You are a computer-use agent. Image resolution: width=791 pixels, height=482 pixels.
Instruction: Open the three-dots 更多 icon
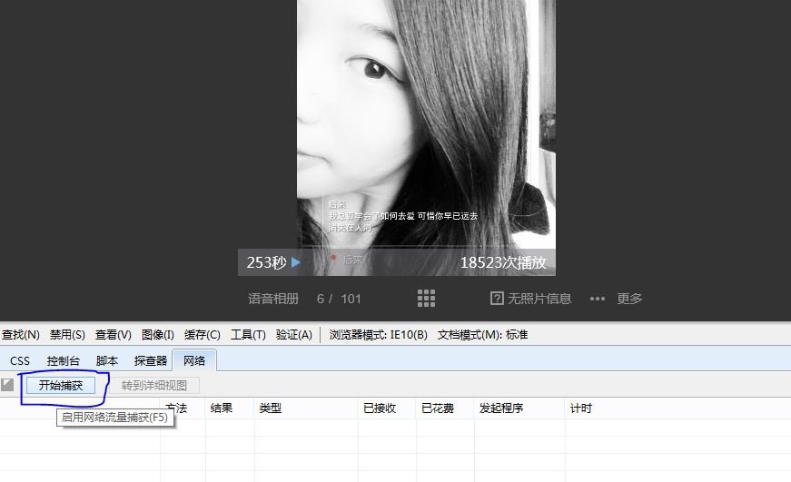click(x=598, y=299)
